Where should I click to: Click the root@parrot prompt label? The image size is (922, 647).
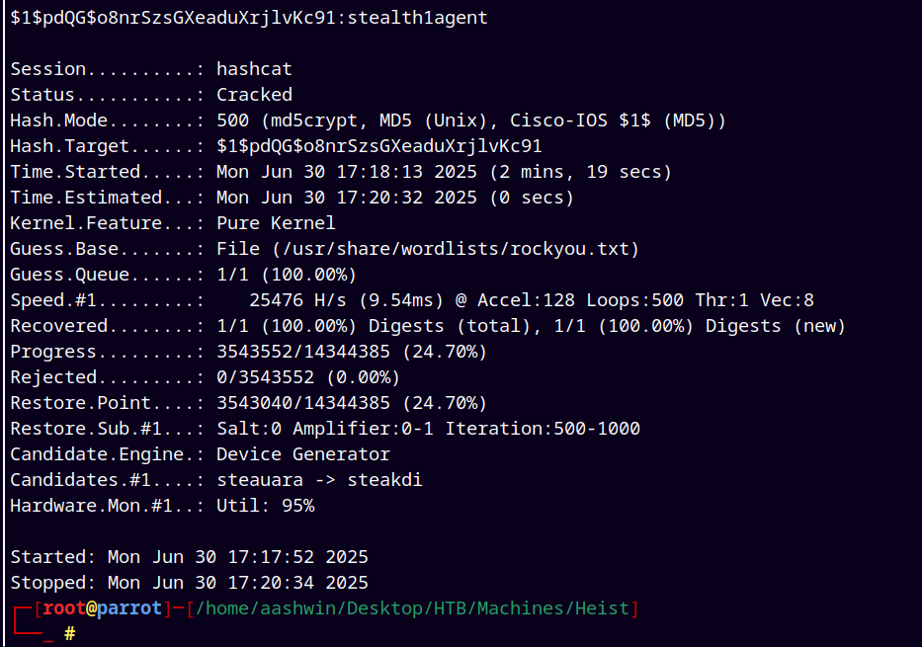102,608
